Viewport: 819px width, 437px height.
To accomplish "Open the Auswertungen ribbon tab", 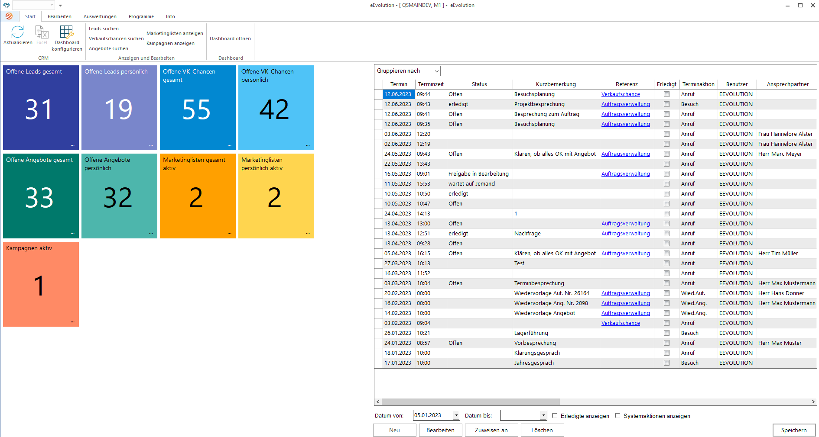I will [x=100, y=16].
